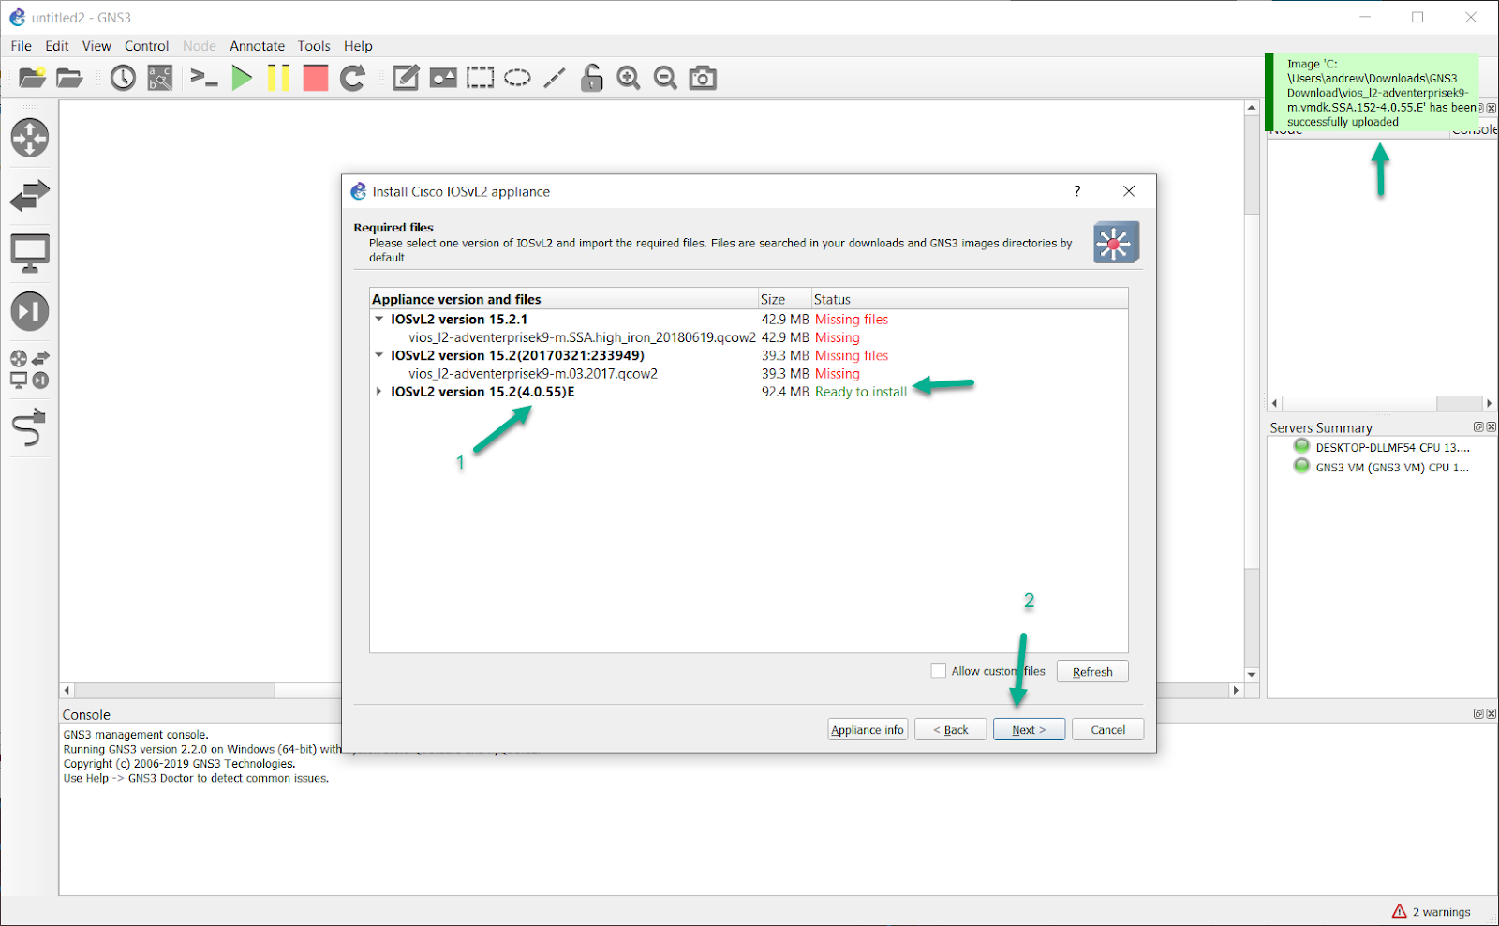Click workspace vertical scrollbar down arrow

point(1252,675)
